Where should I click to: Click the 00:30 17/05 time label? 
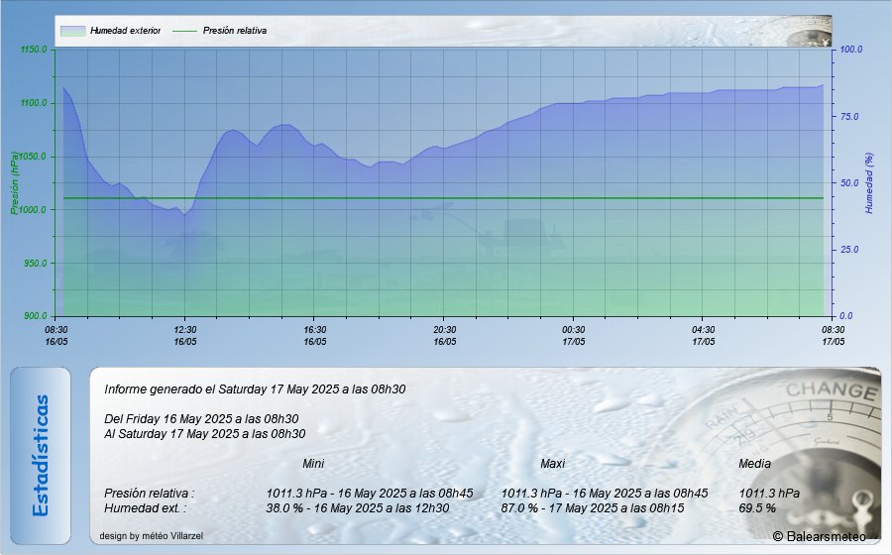tap(574, 336)
